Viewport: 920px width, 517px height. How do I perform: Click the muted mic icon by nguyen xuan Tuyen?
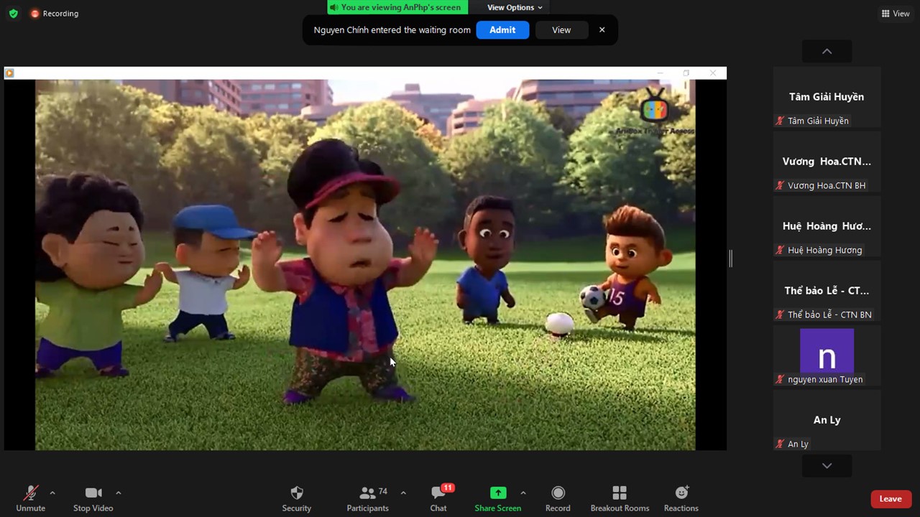pyautogui.click(x=780, y=379)
